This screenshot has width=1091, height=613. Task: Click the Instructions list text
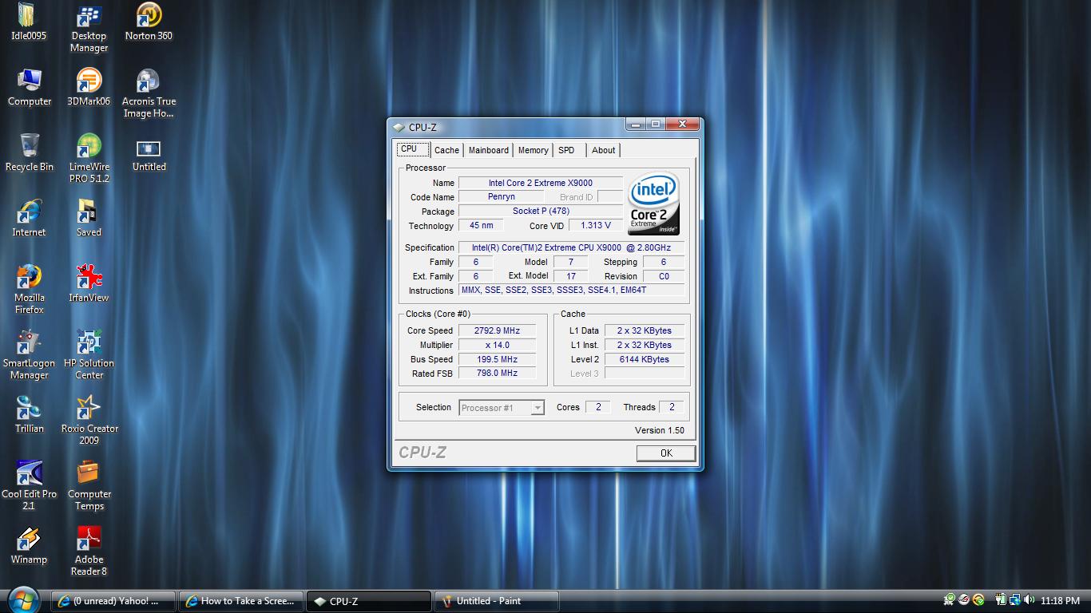571,290
